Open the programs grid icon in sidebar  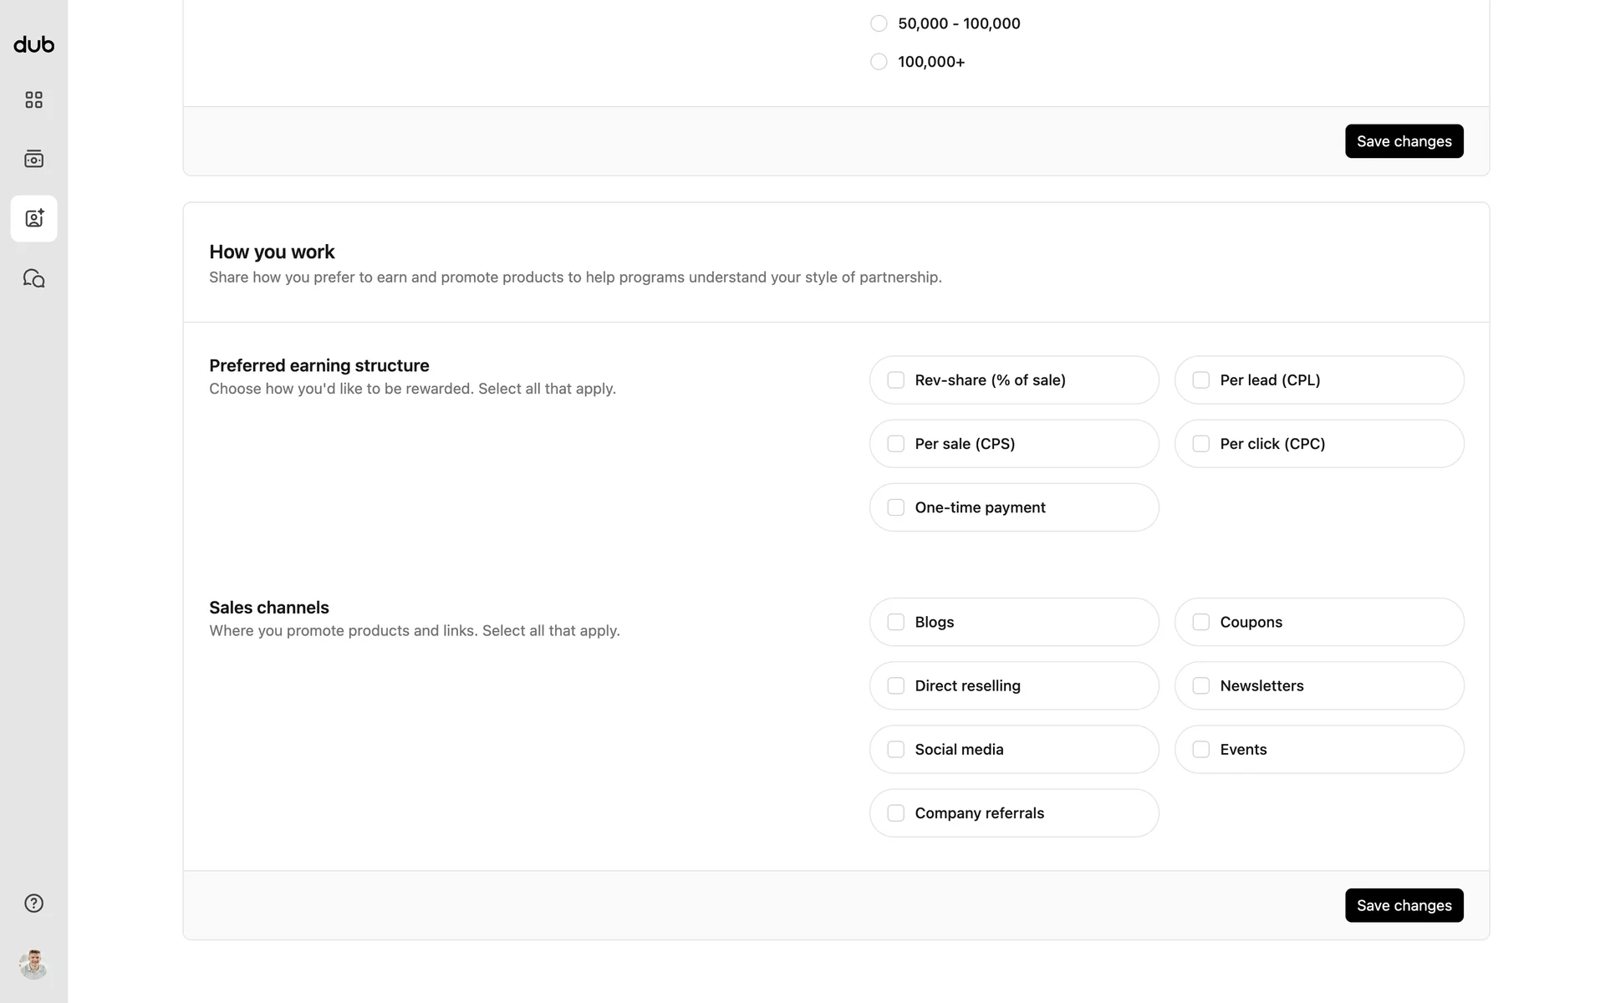(x=33, y=100)
